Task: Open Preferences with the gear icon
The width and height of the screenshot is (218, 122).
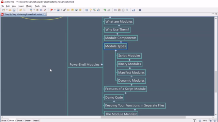Action: [140, 10]
